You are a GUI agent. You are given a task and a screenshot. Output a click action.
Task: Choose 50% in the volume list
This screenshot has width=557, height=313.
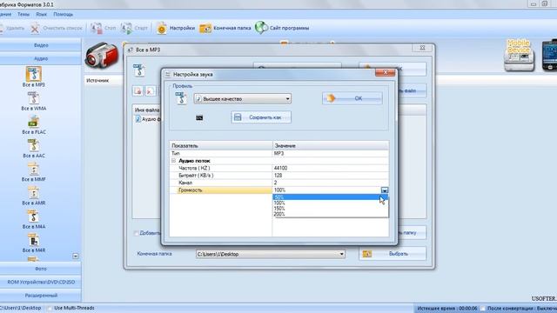coord(331,197)
